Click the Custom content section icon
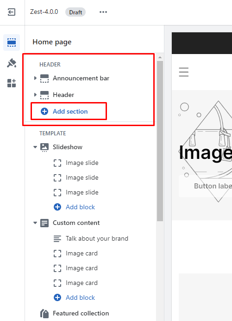 pyautogui.click(x=44, y=223)
